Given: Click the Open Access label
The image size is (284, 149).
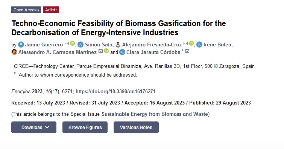Looking at the screenshot, I should point(26,10).
